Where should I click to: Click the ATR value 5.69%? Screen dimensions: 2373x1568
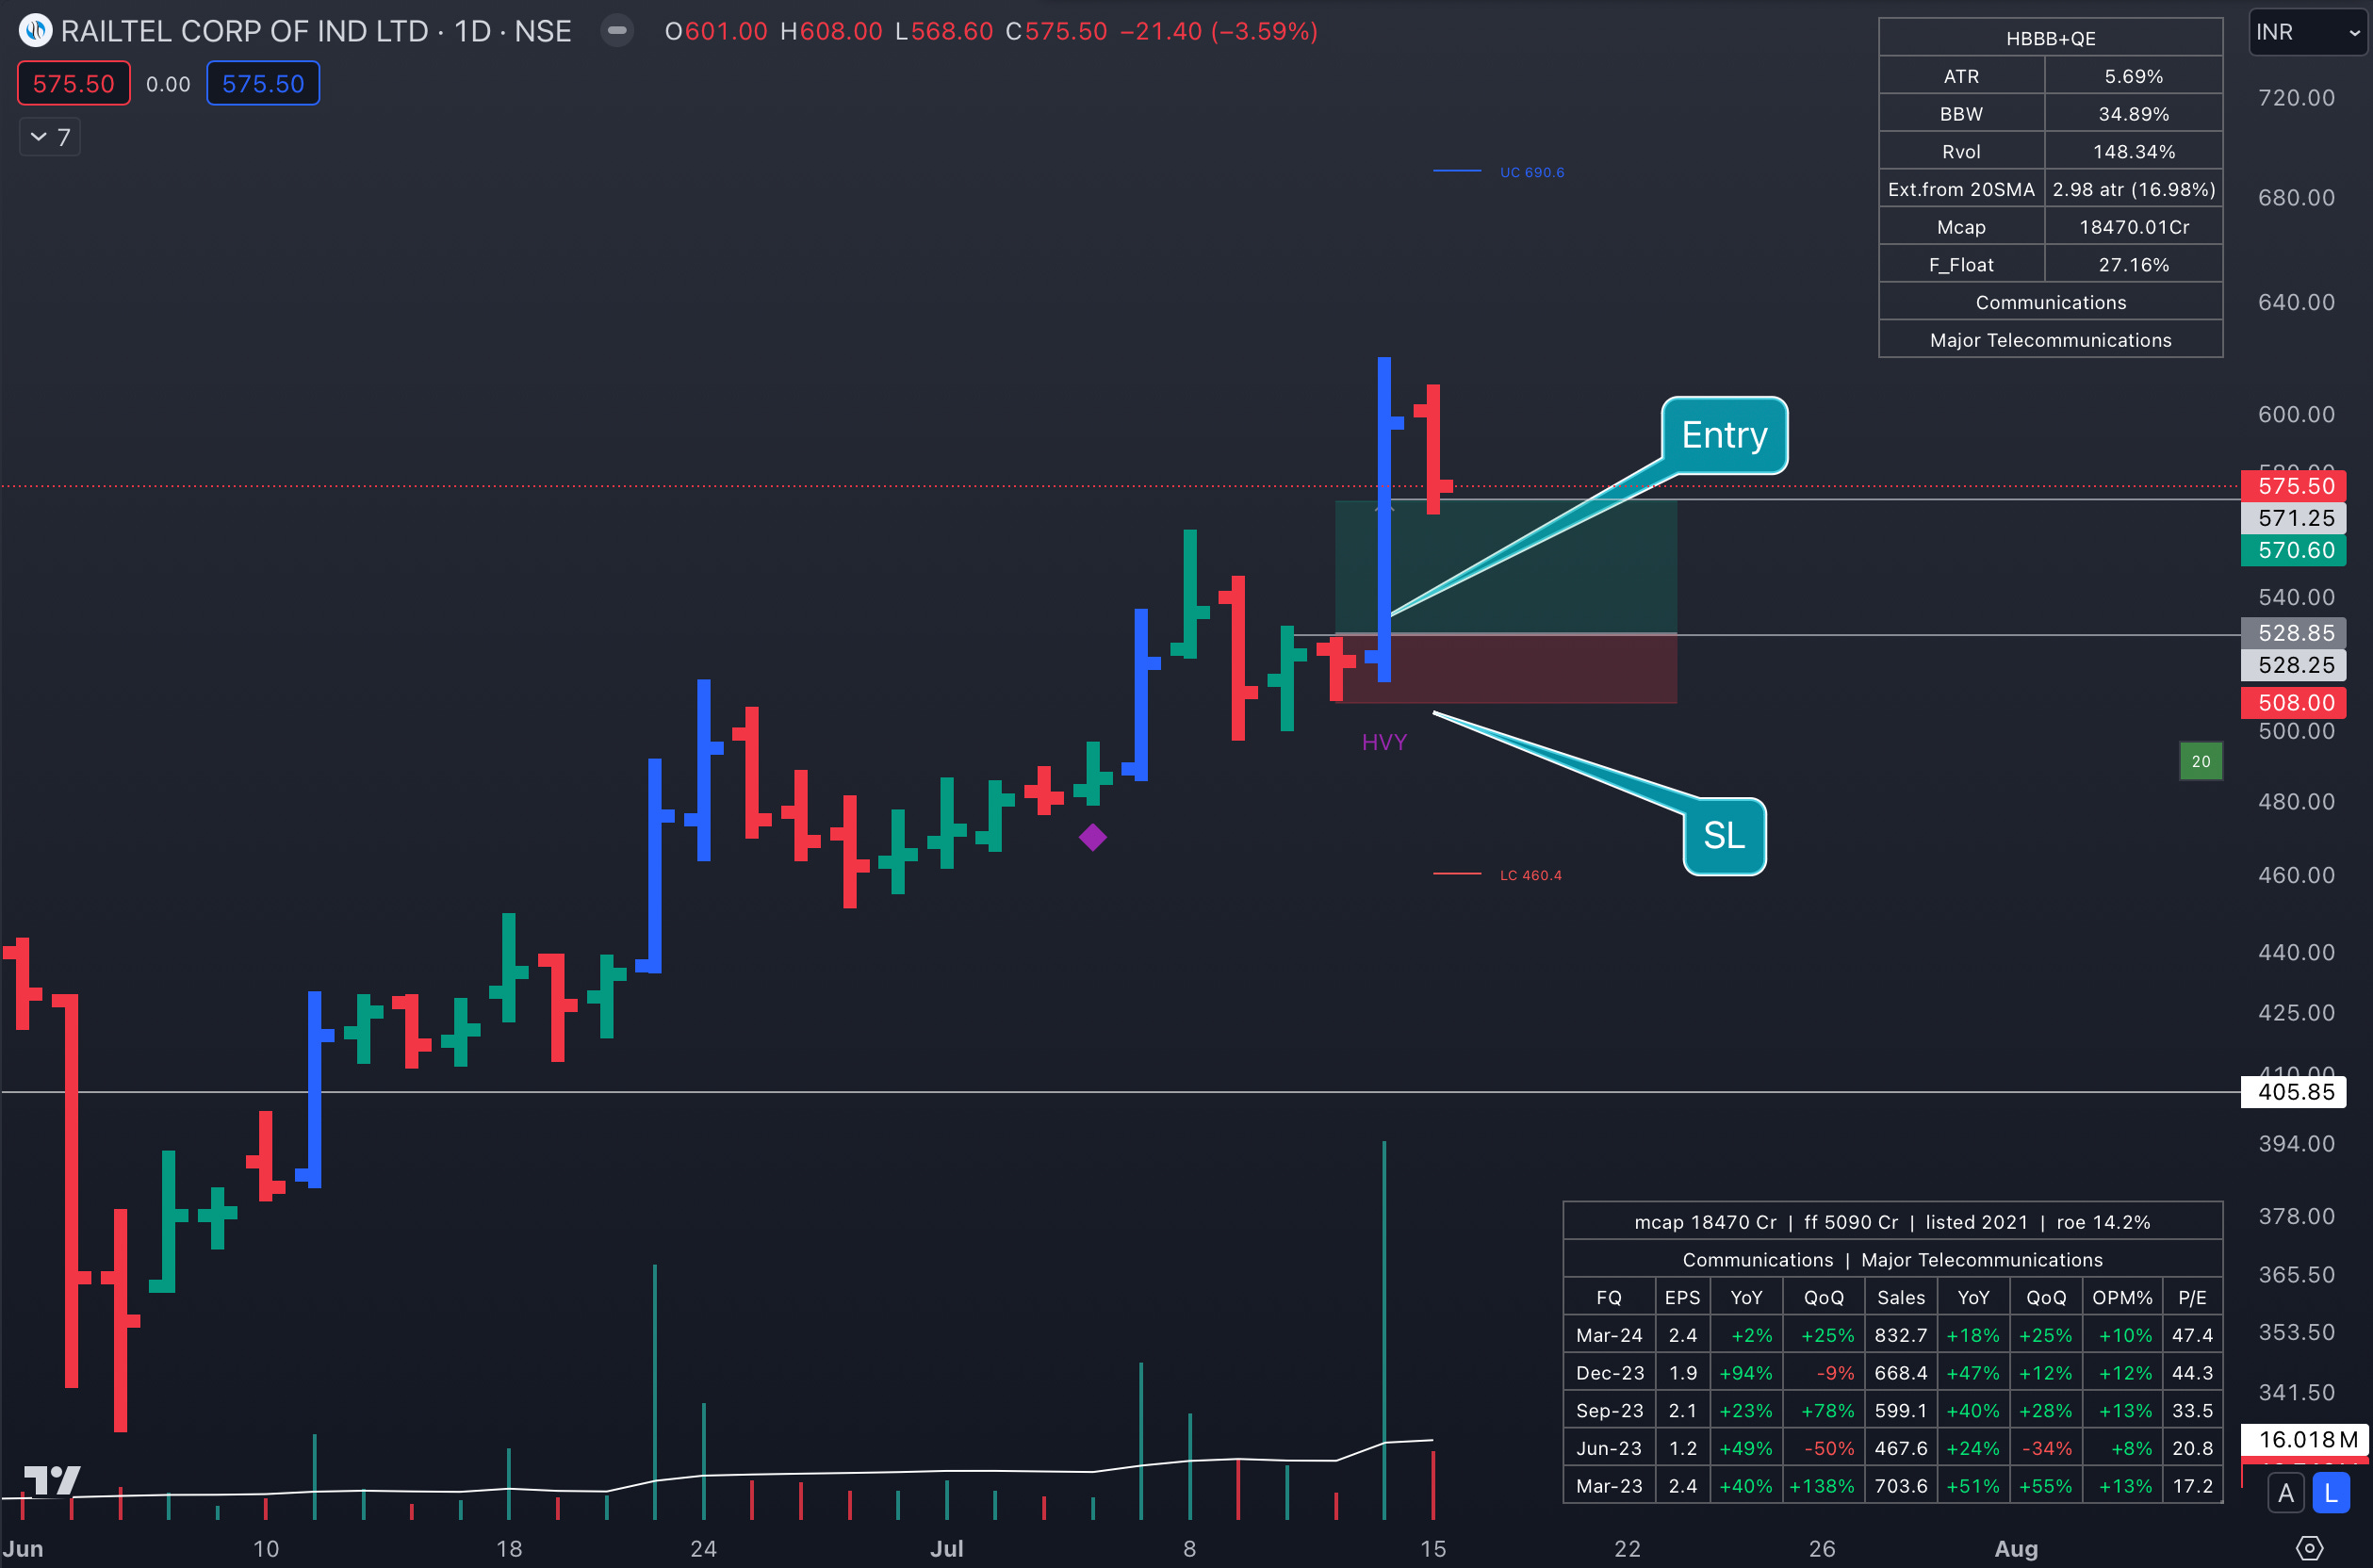pos(2133,76)
